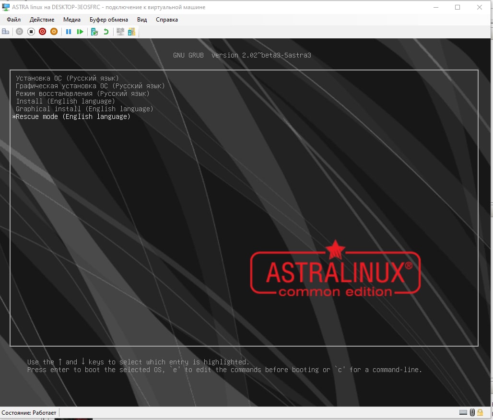Open the Справка menu

[166, 20]
